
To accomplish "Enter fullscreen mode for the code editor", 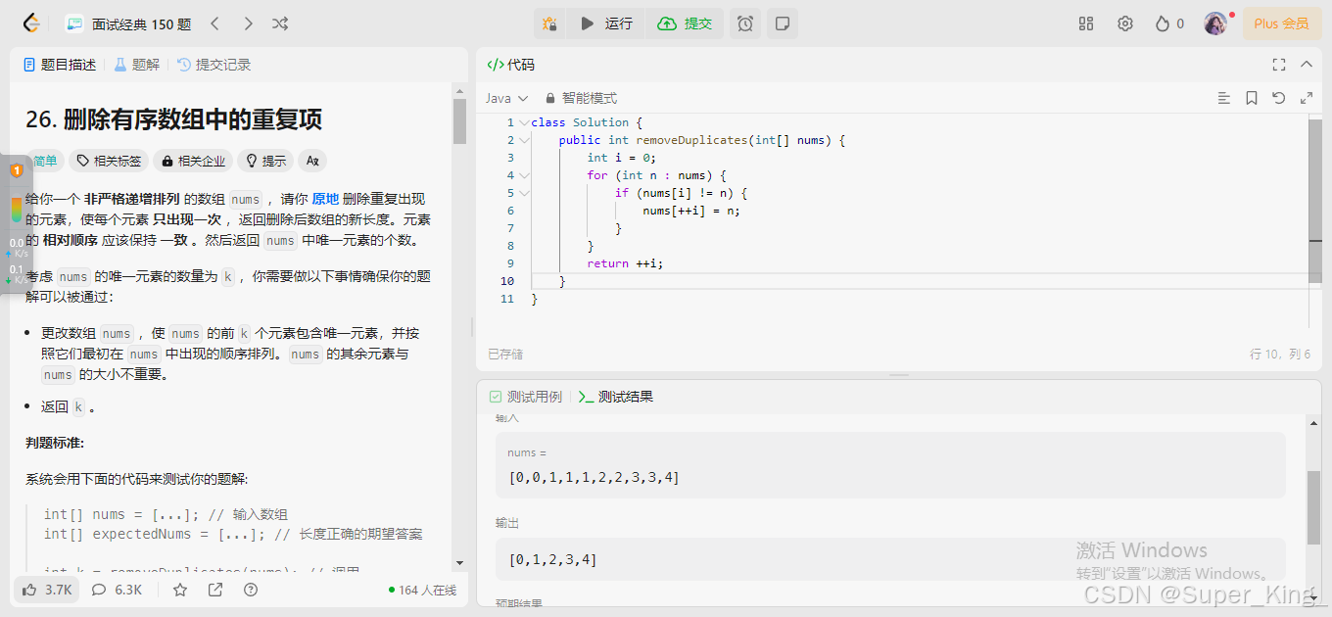I will point(1279,65).
